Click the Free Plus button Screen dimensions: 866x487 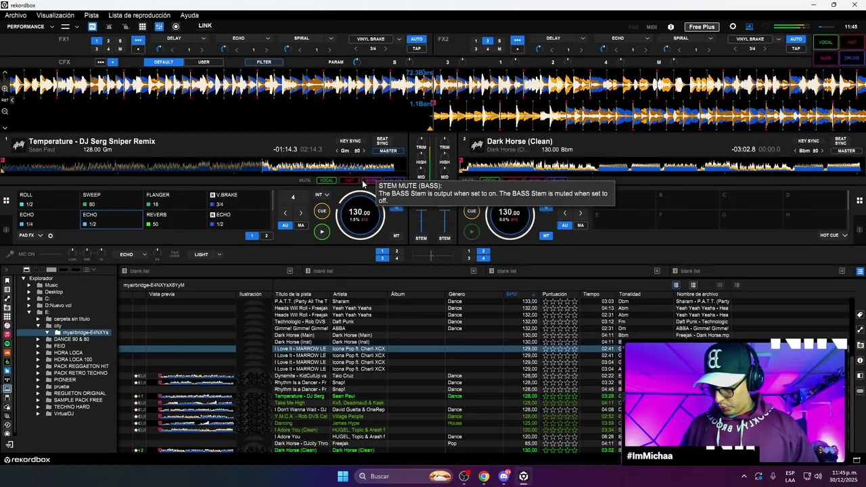coord(702,27)
